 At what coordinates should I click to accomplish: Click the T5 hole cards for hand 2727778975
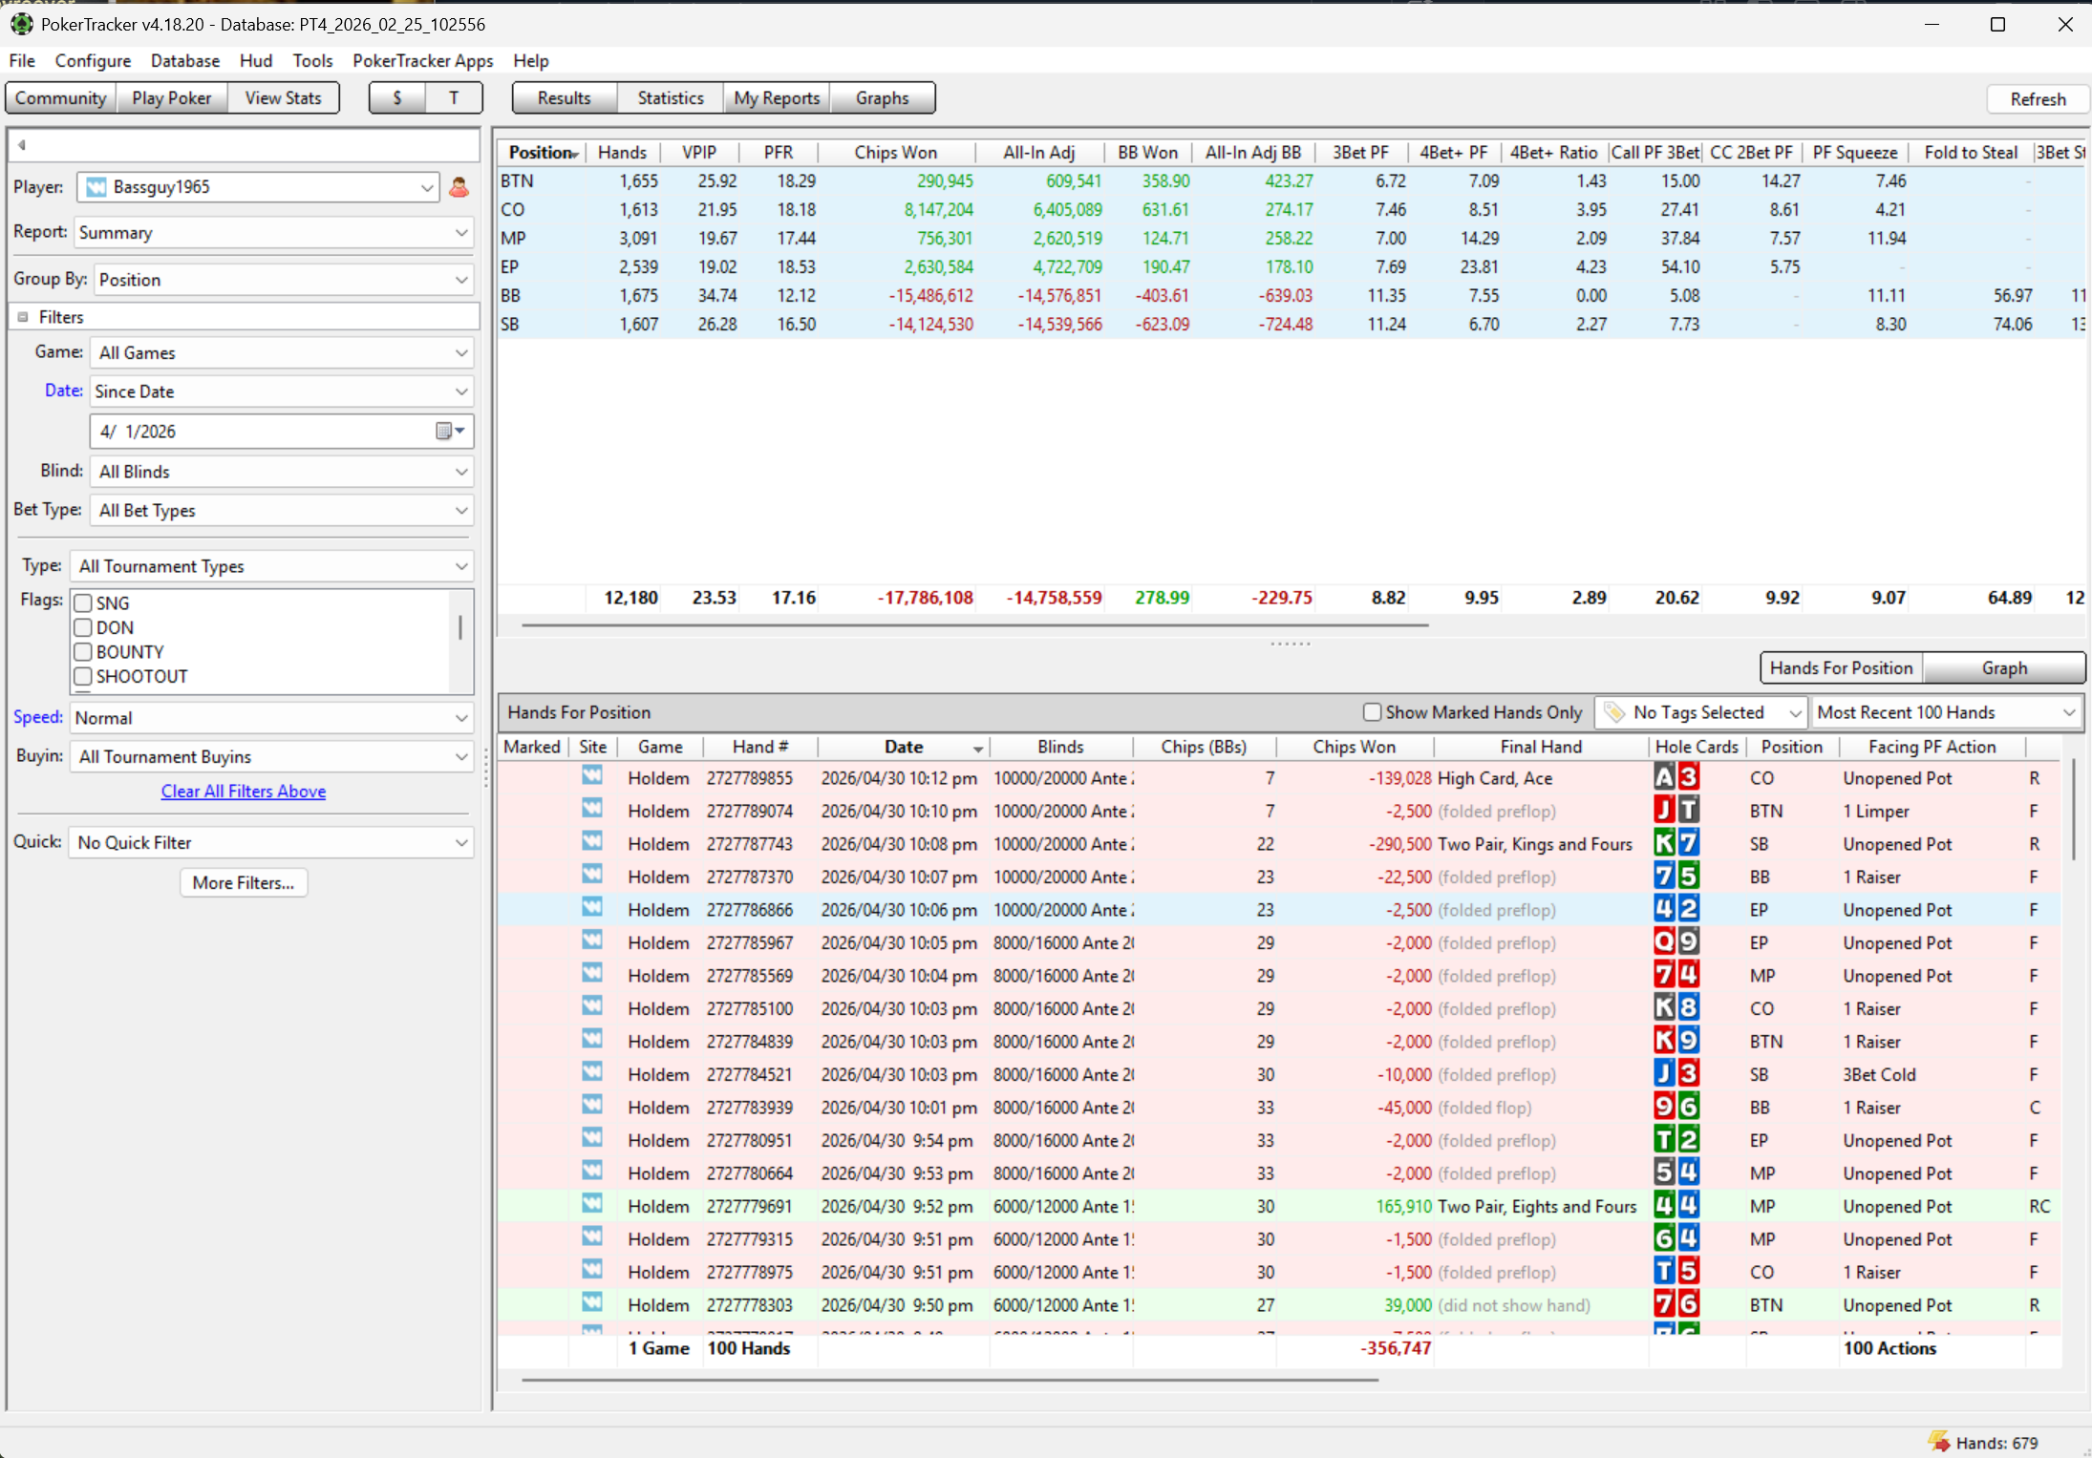tap(1676, 1272)
